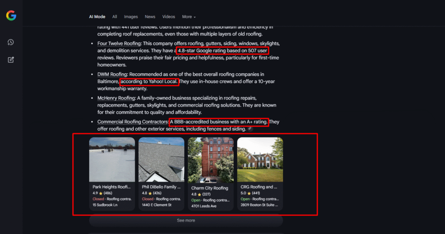Start a new search with the edit icon
Image resolution: width=445 pixels, height=234 pixels.
[x=11, y=60]
